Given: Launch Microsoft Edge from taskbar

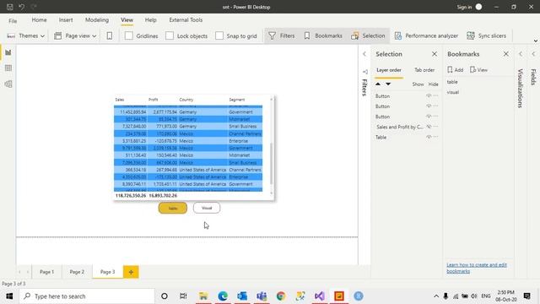Looking at the screenshot, I should [x=223, y=296].
